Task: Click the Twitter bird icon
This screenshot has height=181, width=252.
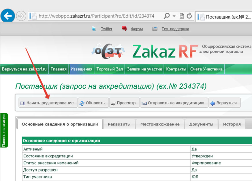Action: tap(94, 29)
